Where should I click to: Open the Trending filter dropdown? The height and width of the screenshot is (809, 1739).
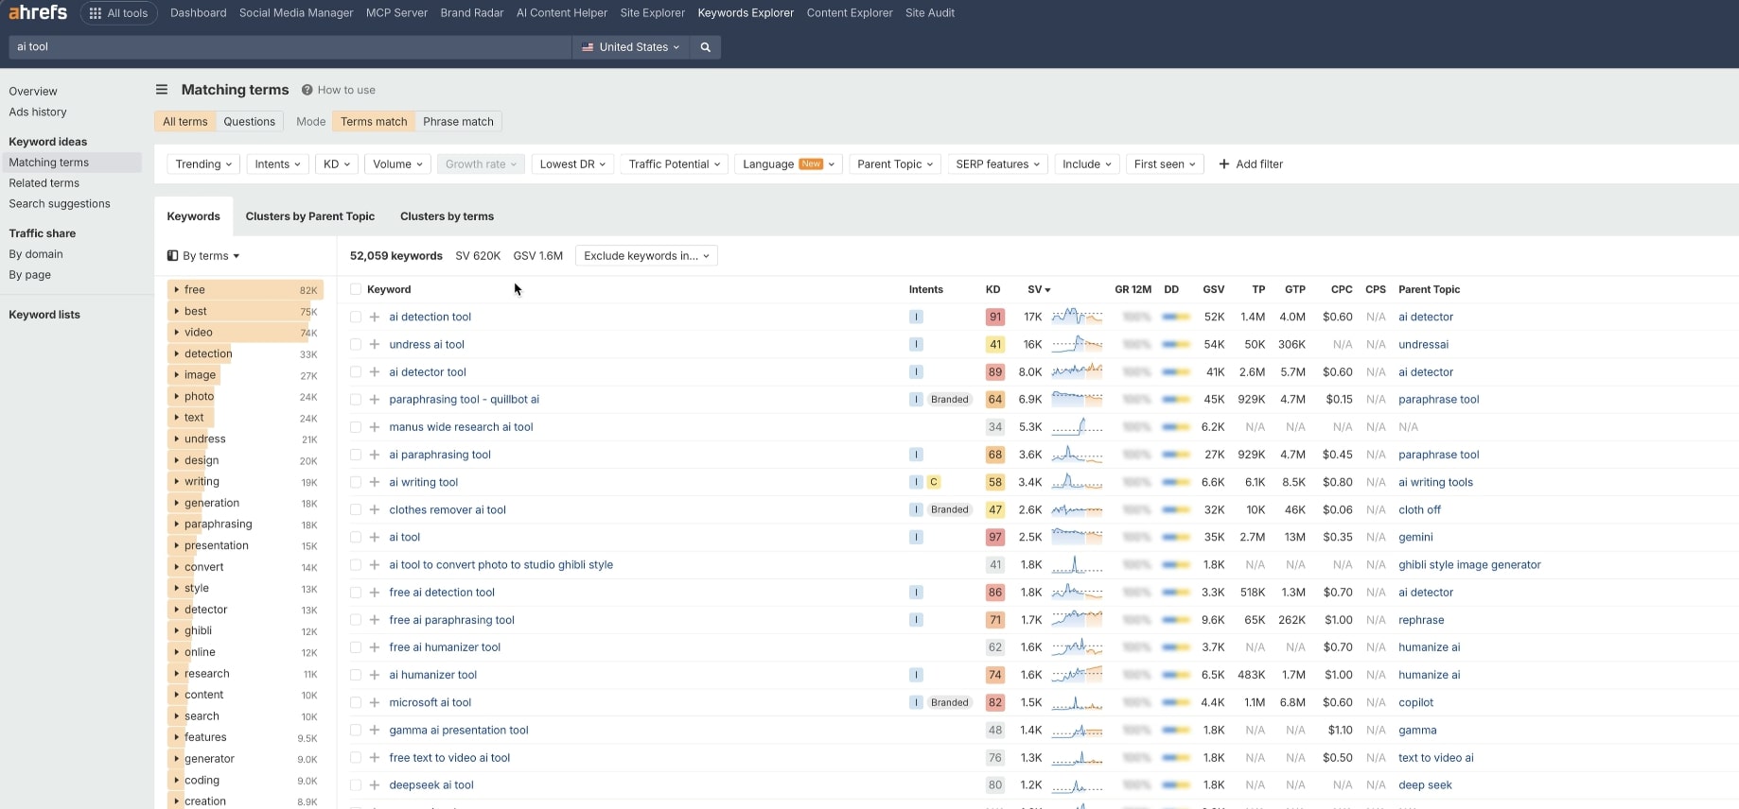tap(203, 164)
